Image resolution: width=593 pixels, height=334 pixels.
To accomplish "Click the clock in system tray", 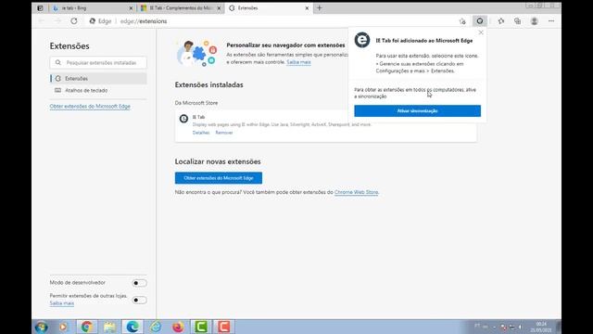I will pos(541,327).
